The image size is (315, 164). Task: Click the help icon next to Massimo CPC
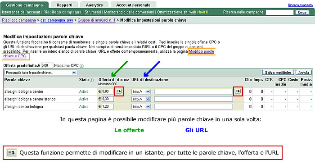81,66
